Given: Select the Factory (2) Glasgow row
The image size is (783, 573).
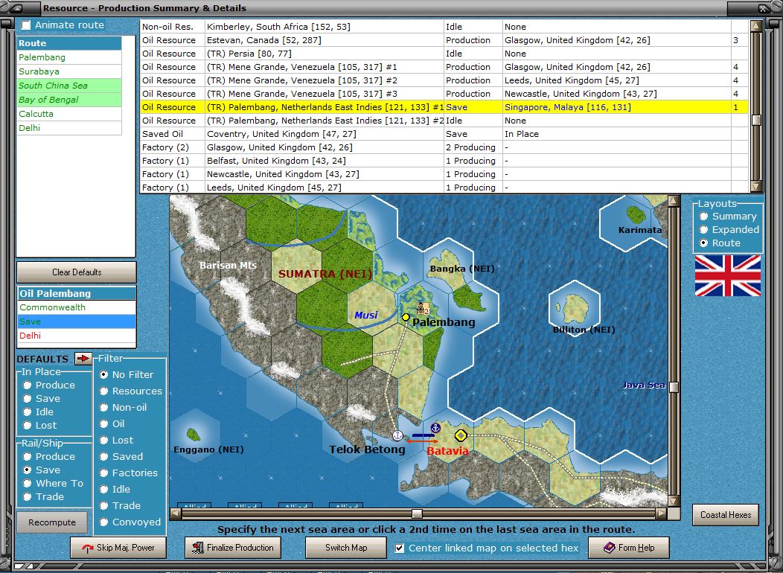Looking at the screenshot, I should click(x=444, y=147).
